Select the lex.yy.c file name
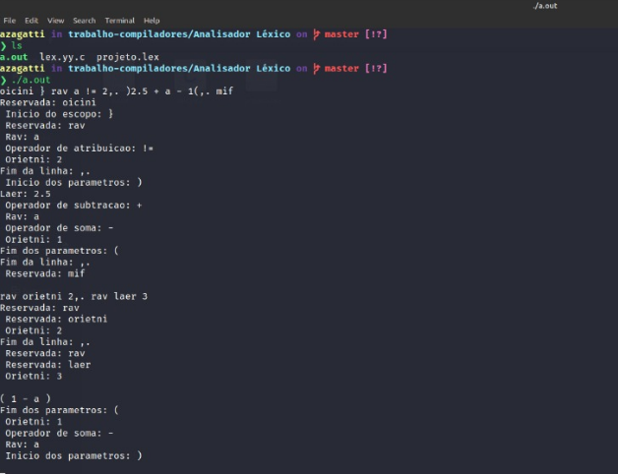 point(62,57)
